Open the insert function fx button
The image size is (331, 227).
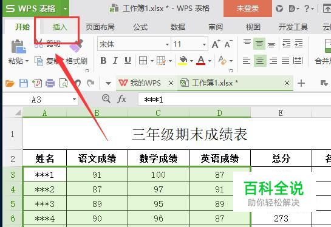(x=122, y=99)
